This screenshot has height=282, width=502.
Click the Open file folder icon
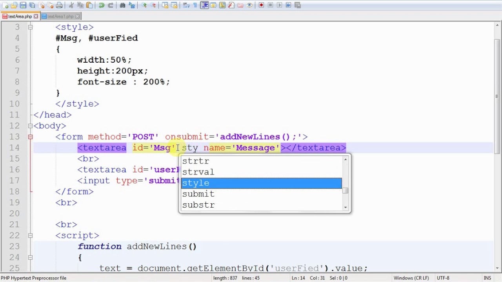pyautogui.click(x=14, y=5)
